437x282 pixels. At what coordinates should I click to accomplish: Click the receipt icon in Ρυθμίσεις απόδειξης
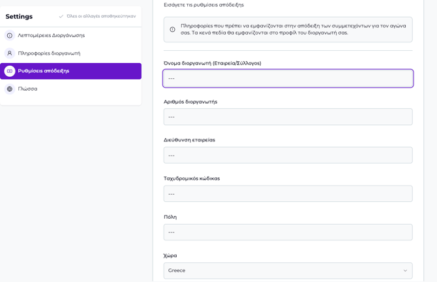point(10,71)
